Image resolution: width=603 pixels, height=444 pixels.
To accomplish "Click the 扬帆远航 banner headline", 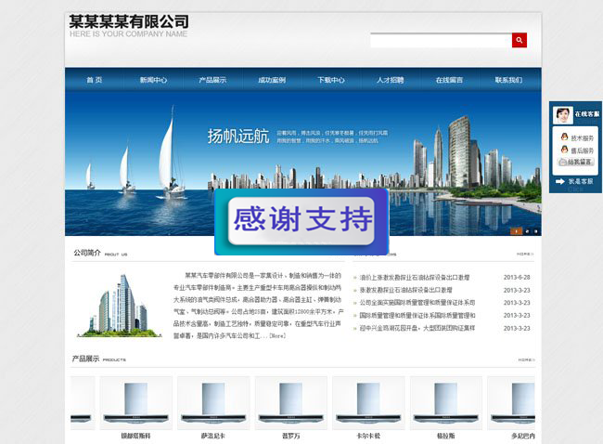I will 238,137.
